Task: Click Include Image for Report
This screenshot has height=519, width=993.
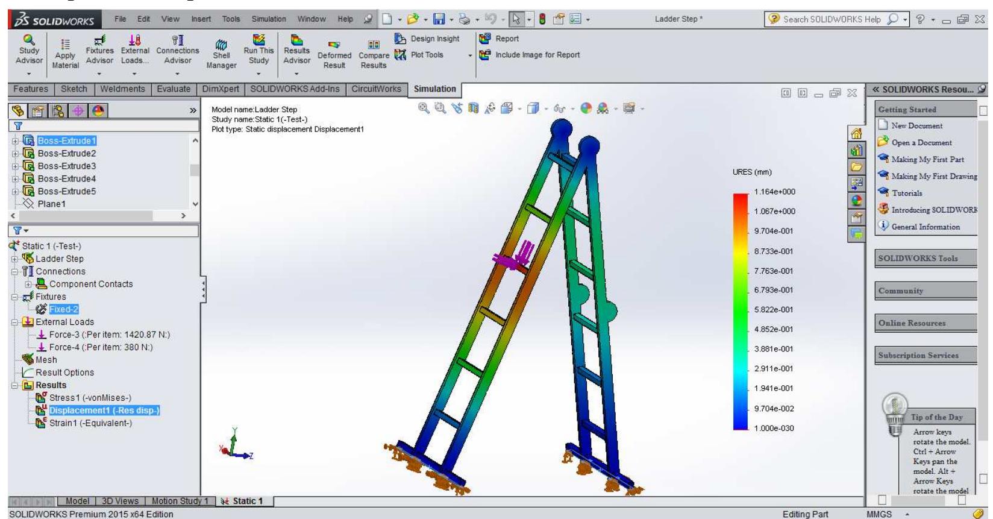Action: (530, 55)
